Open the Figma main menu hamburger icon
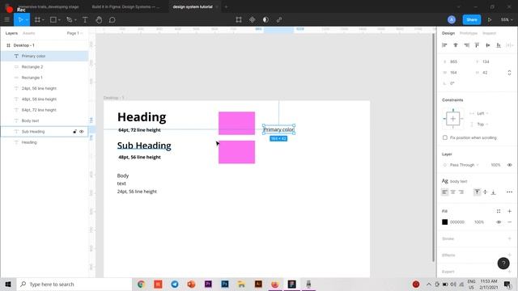The width and height of the screenshot is (518, 291). click(6, 19)
